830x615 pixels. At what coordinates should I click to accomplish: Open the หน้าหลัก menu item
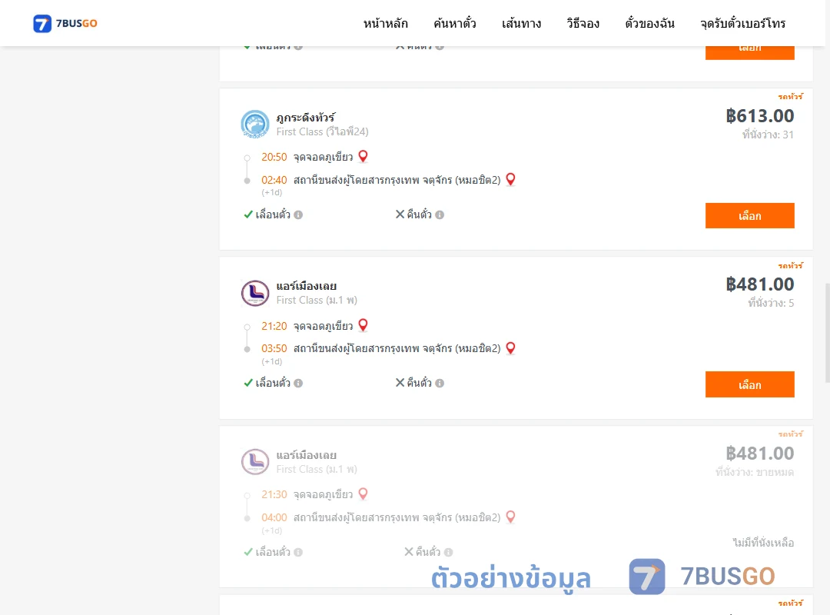pos(385,23)
